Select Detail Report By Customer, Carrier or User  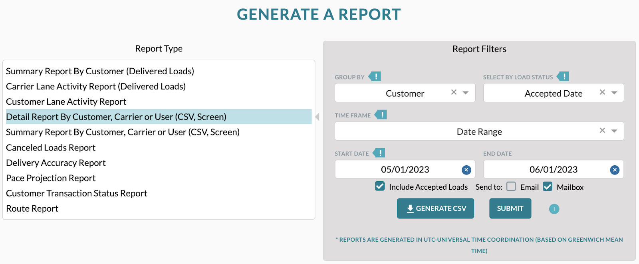tap(159, 117)
